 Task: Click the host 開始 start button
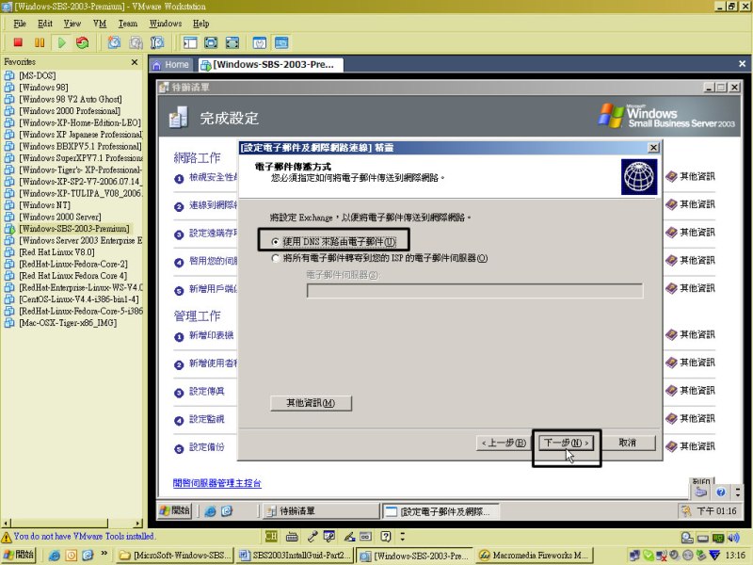(x=19, y=555)
